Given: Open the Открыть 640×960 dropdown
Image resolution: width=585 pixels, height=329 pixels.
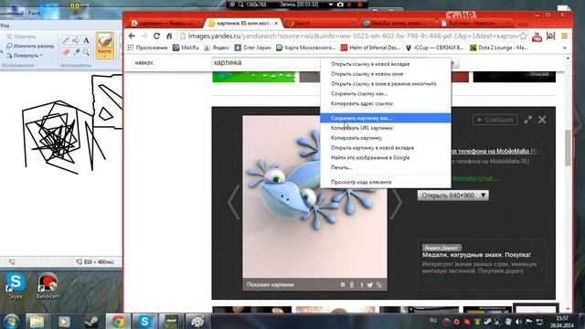Looking at the screenshot, I should click(x=453, y=195).
